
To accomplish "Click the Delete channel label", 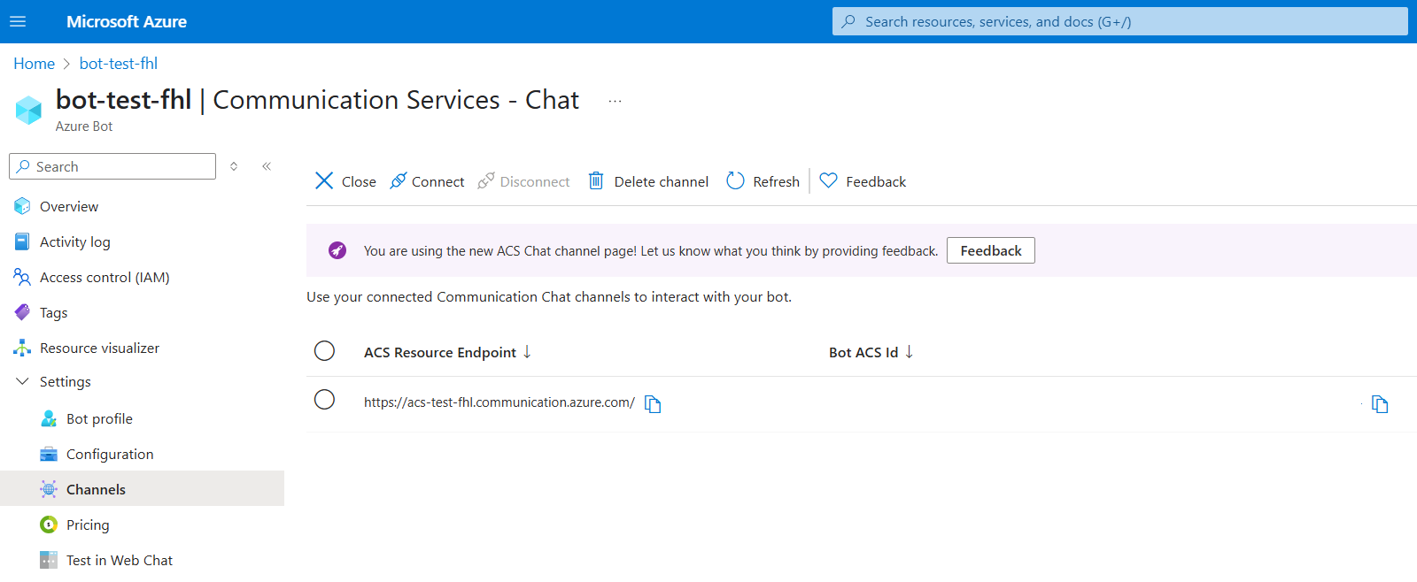I will [662, 181].
